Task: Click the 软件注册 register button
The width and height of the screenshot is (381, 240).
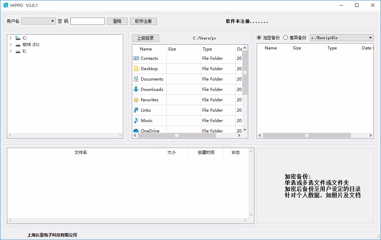Action: [143, 21]
